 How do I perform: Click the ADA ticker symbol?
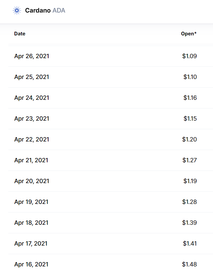point(59,11)
